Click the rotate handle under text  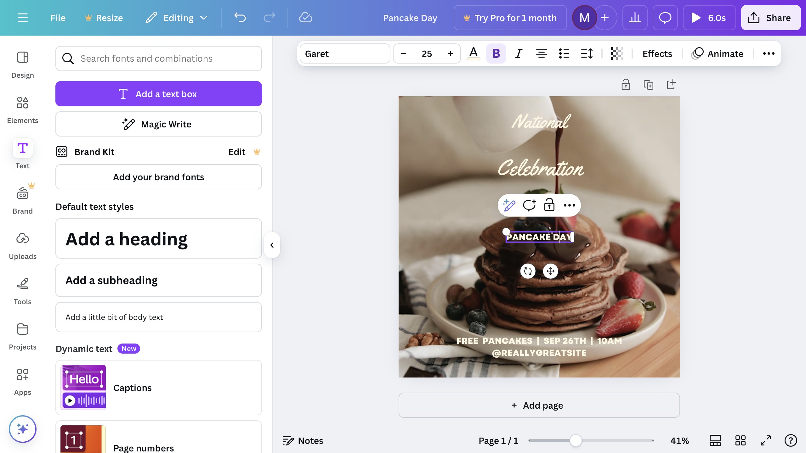tap(528, 271)
